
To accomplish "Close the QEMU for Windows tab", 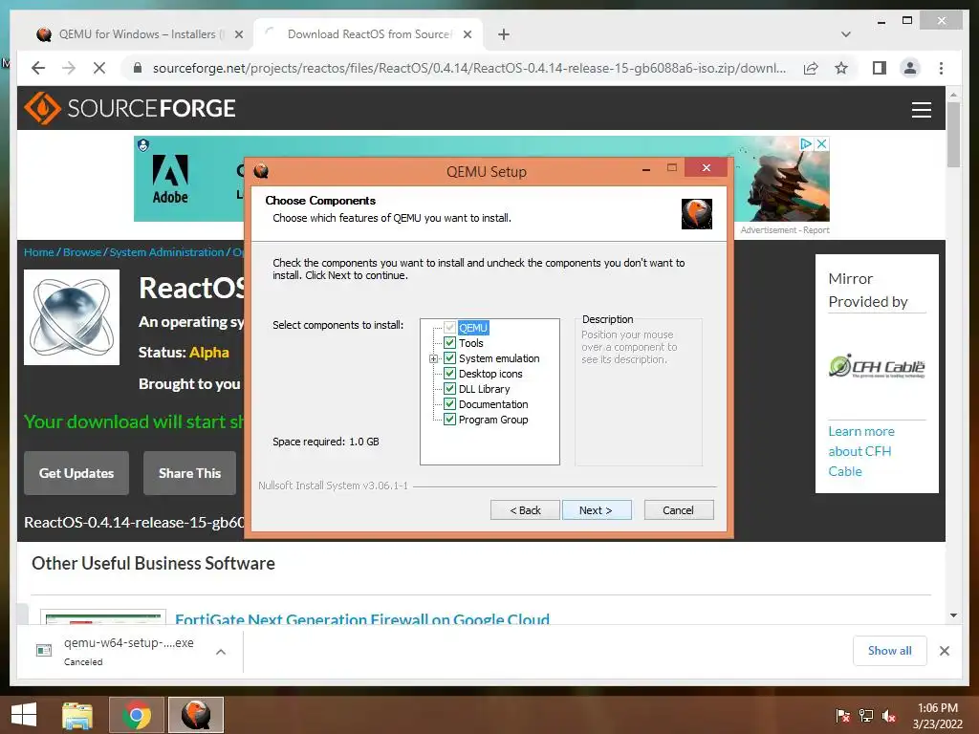I will 238,34.
